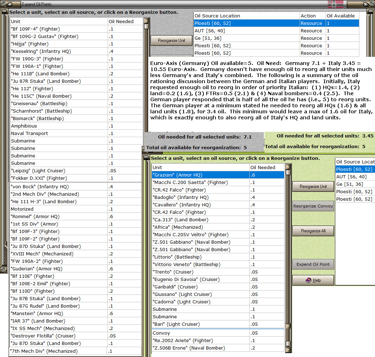
Task: Select the "Bismarck" (Battleship) unit
Action: [x=76, y=118]
